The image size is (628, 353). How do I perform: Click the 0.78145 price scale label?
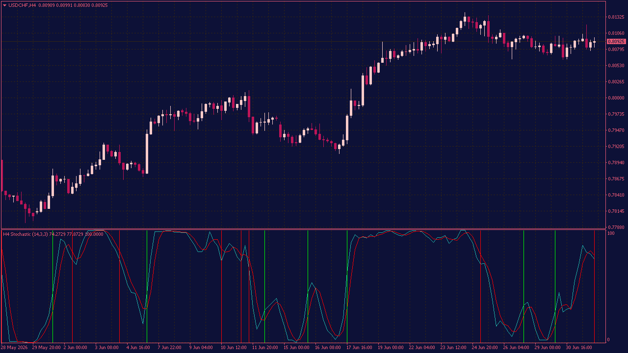coord(616,211)
